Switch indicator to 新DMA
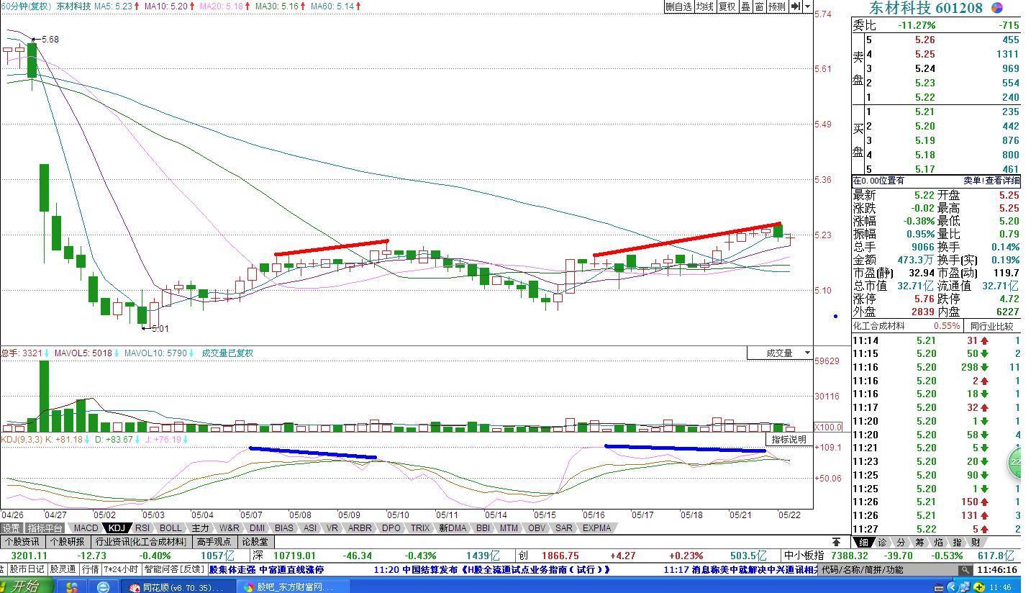Screen dimensions: 1036x593 (453, 528)
